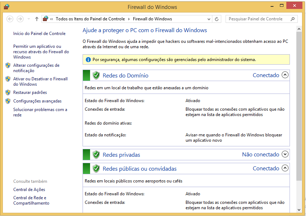The width and height of the screenshot is (306, 216).
Task: Open Início do Painel de Controle
Action: (39, 34)
